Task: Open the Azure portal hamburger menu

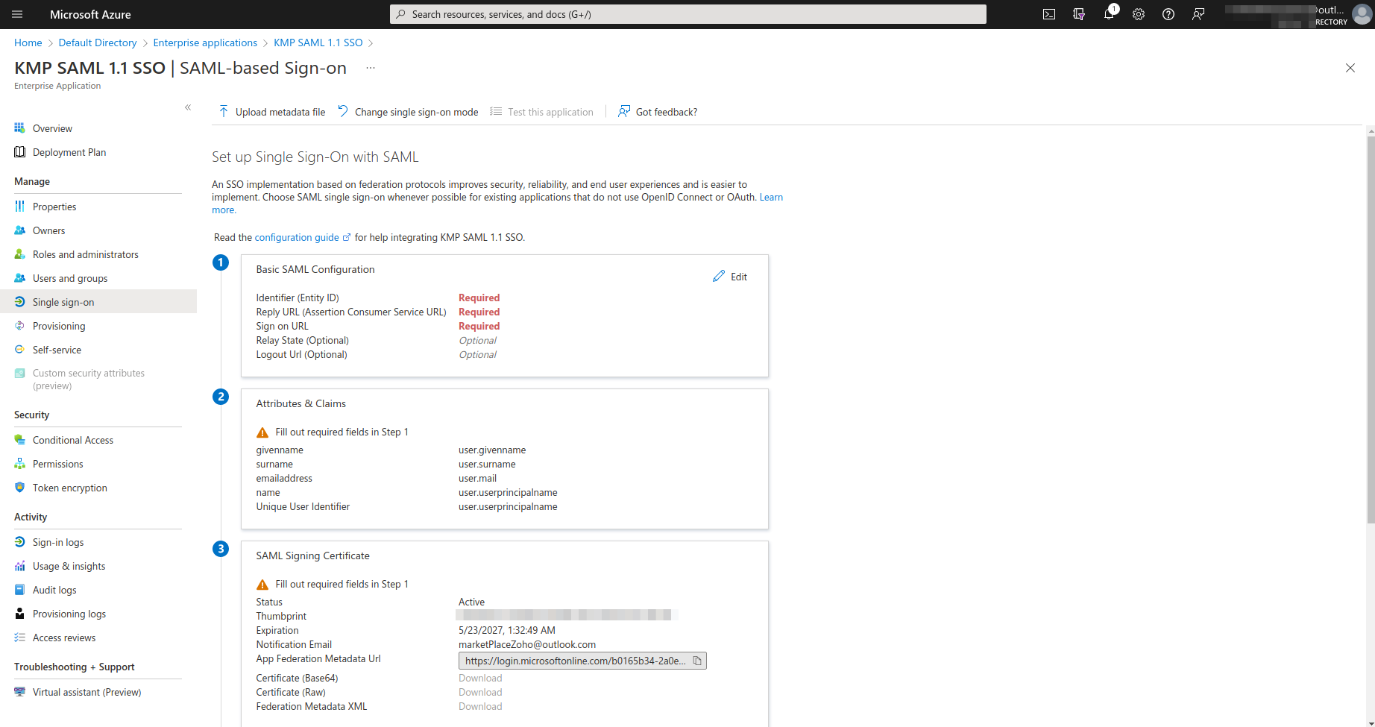Action: pyautogui.click(x=17, y=14)
